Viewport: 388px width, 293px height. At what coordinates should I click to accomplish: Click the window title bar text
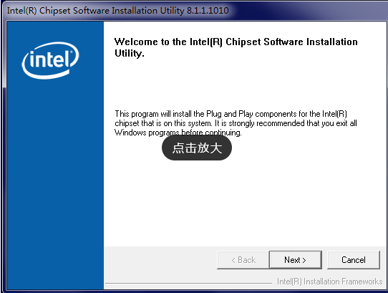(x=118, y=11)
